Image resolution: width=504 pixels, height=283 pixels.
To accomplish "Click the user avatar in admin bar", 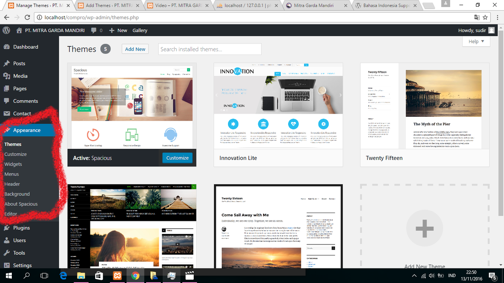I will click(x=491, y=30).
